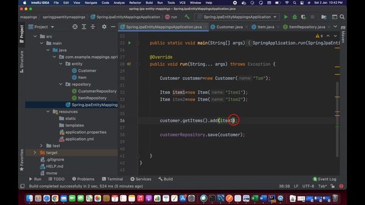Run the application with green play button
Image resolution: width=365 pixels, height=205 pixels.
(286, 17)
